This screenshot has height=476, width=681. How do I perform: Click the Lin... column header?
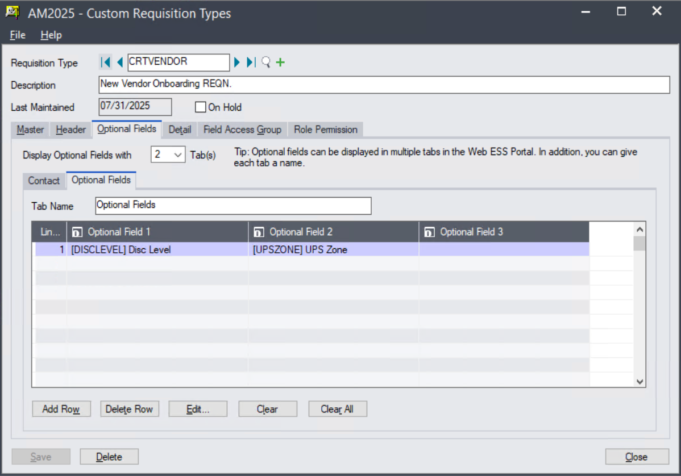(49, 232)
